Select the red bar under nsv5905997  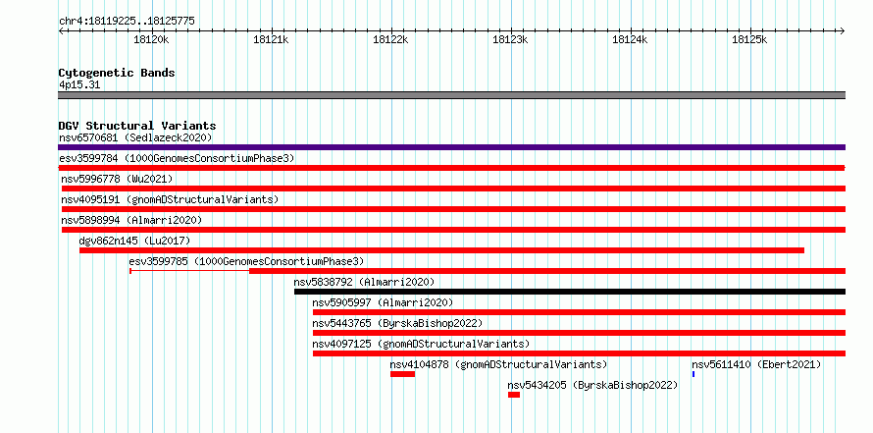(x=579, y=312)
